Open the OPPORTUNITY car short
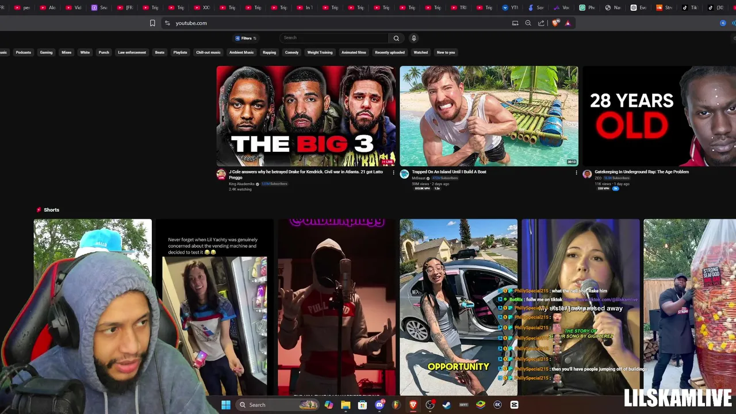The width and height of the screenshot is (736, 414). click(x=458, y=307)
